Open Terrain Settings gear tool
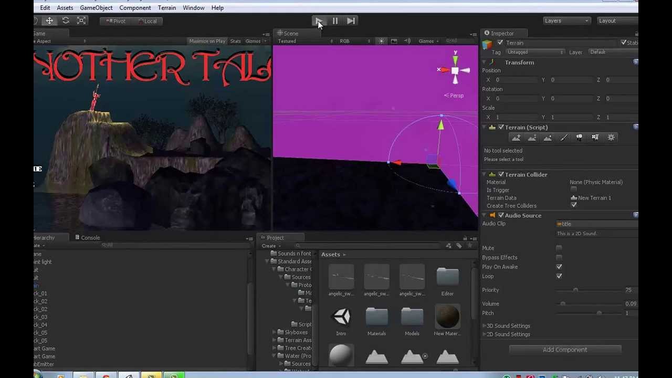Viewport: 672px width, 378px height. tap(611, 138)
